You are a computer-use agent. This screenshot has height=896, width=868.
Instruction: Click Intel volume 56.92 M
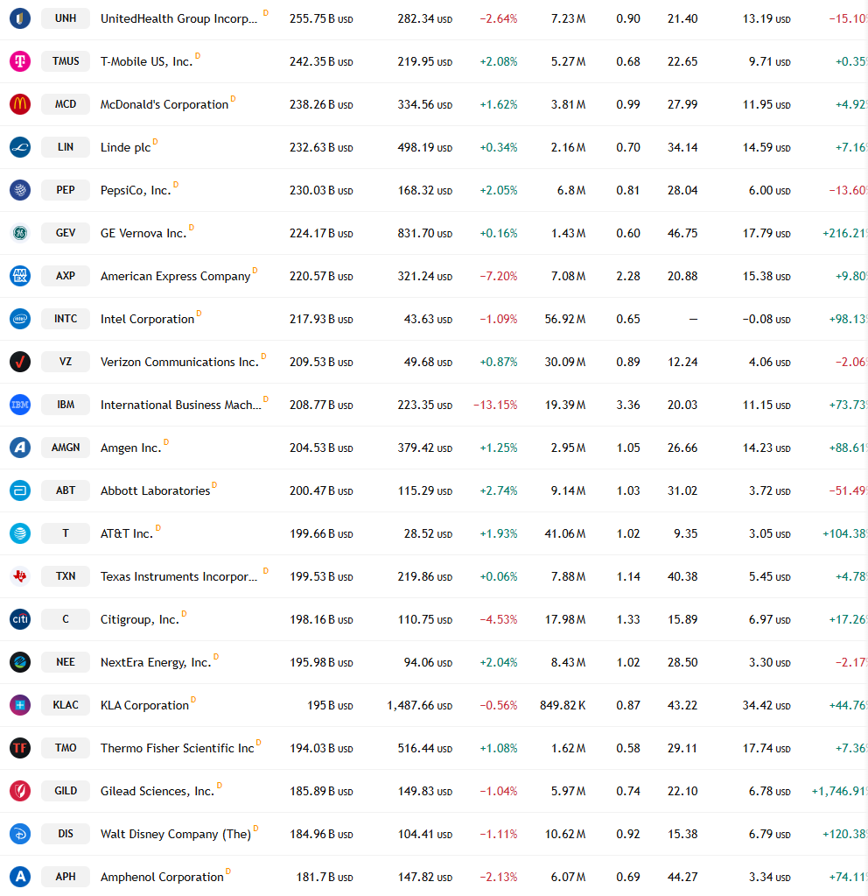coord(564,319)
